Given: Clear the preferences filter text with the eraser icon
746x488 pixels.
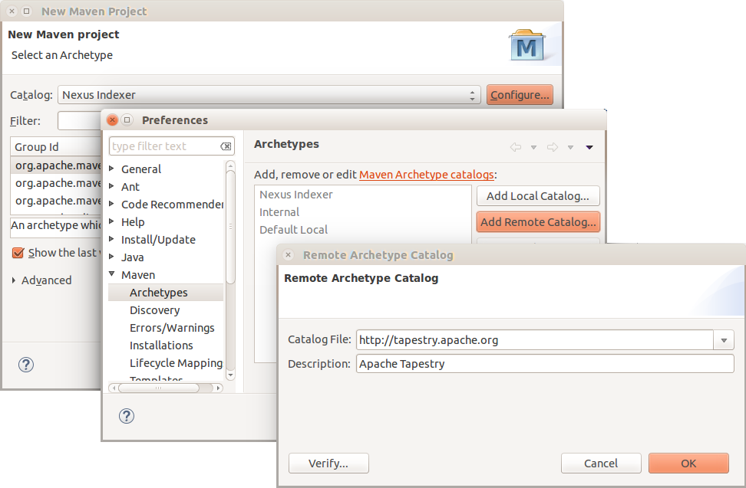Looking at the screenshot, I should click(x=226, y=146).
